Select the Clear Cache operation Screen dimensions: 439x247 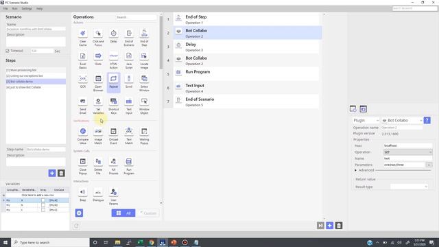[x=82, y=38]
